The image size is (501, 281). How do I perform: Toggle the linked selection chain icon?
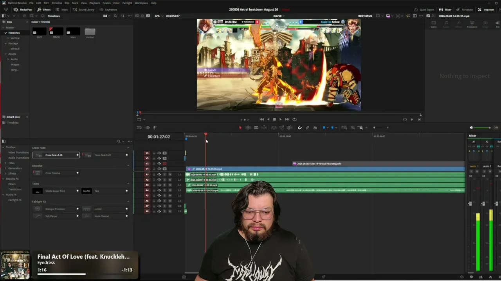pyautogui.click(x=307, y=128)
